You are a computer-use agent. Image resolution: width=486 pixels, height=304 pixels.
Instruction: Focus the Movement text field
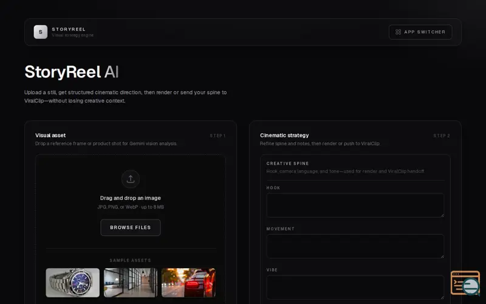click(x=355, y=246)
